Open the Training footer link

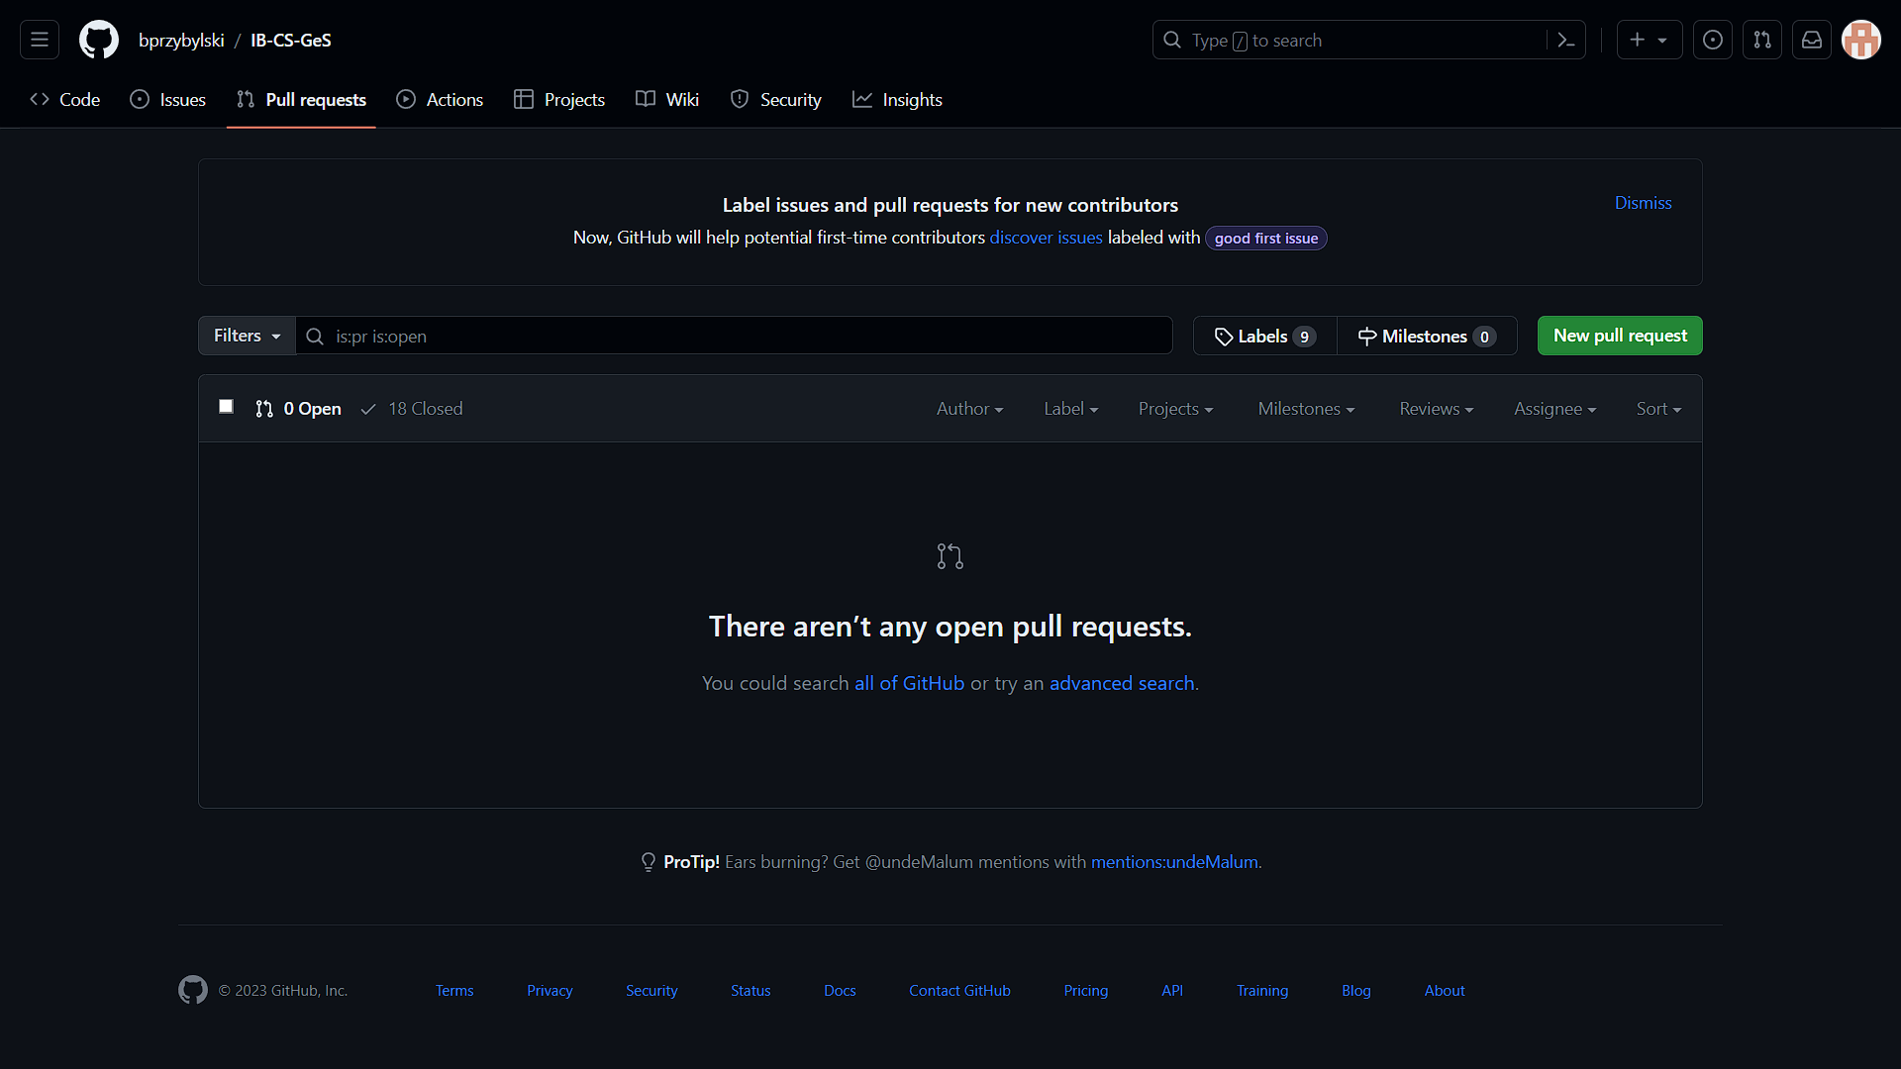click(1262, 991)
